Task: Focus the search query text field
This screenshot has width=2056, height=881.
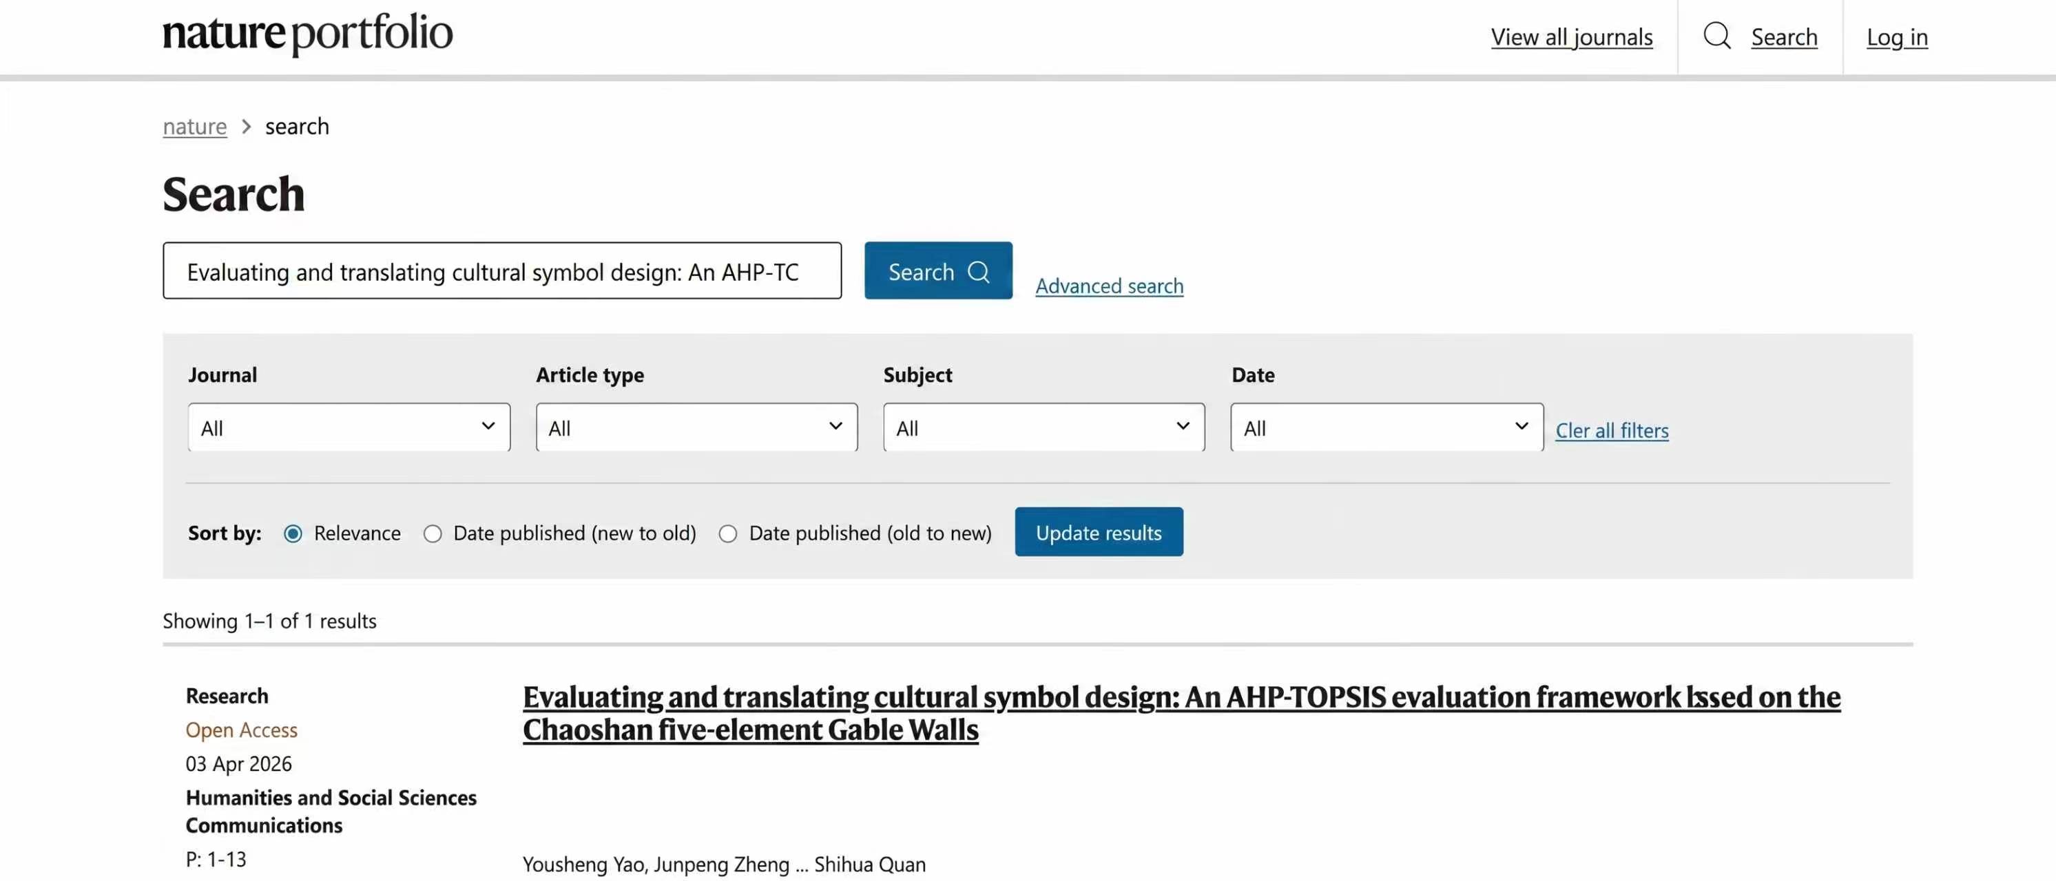Action: point(502,272)
